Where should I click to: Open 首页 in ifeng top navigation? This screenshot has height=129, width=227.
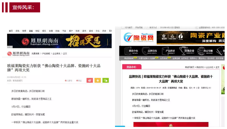click(11, 31)
